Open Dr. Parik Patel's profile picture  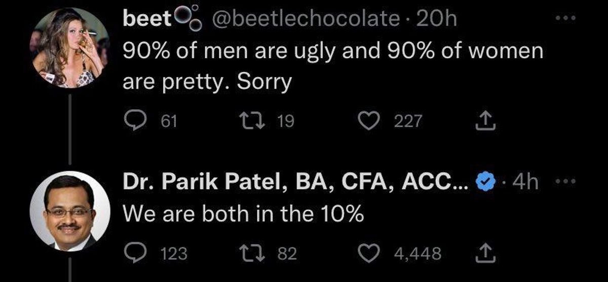[x=69, y=212]
